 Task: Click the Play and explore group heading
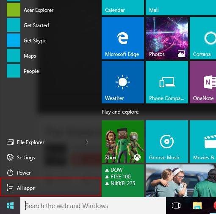pos(120,112)
